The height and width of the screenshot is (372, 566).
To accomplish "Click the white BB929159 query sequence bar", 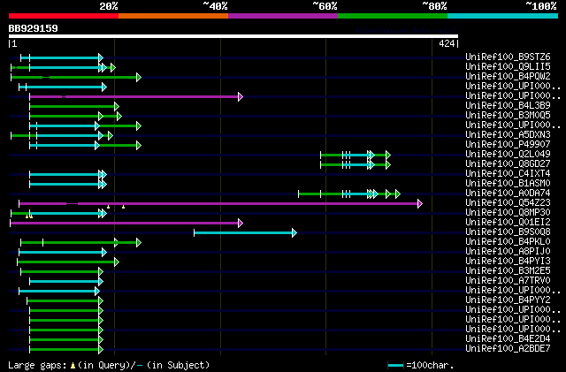I will 233,36.
